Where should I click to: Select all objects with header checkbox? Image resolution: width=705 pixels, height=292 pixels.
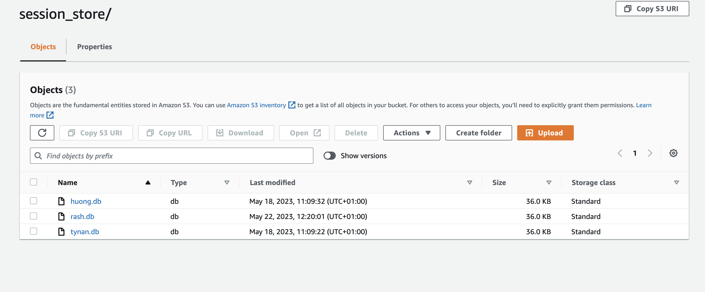click(33, 182)
